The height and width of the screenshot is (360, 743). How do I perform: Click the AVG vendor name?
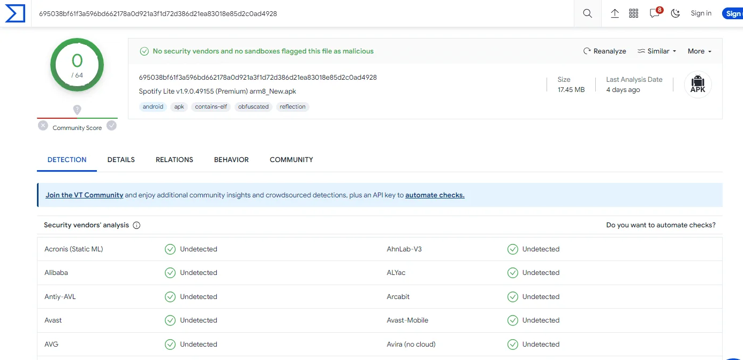click(51, 344)
